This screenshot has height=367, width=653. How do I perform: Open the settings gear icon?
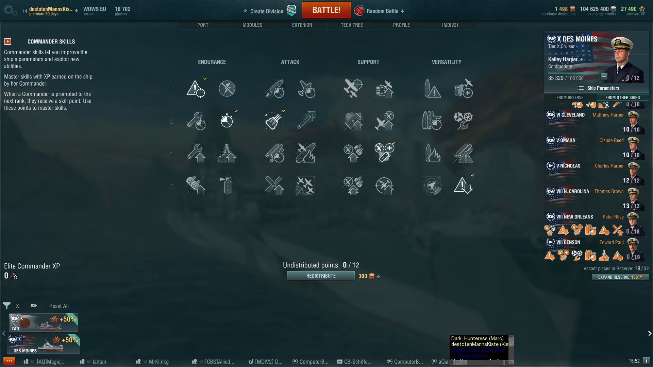point(10,10)
